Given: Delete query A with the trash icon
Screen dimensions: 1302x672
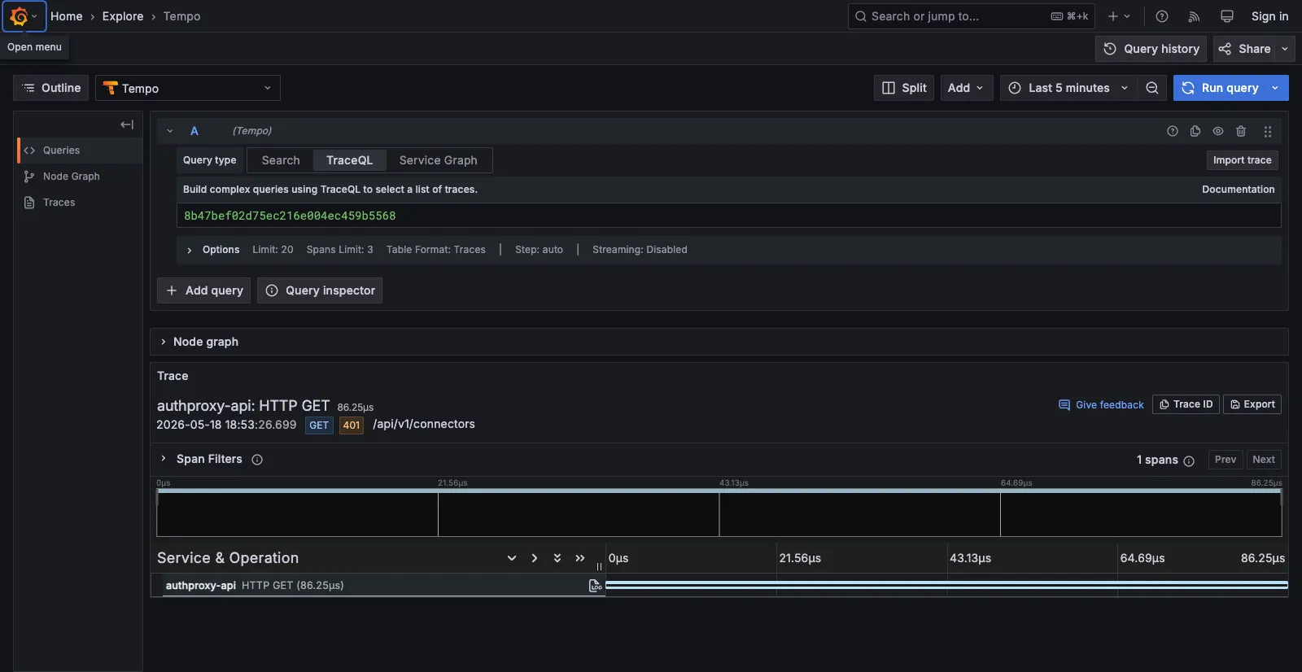Looking at the screenshot, I should (x=1241, y=131).
